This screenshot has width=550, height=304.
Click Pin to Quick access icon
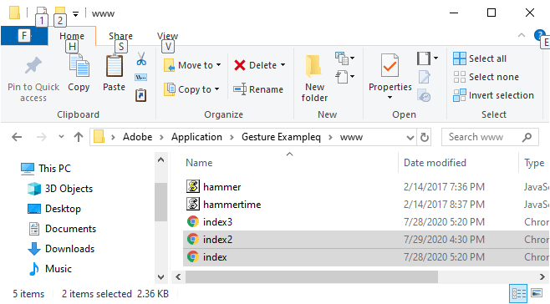[x=33, y=66]
